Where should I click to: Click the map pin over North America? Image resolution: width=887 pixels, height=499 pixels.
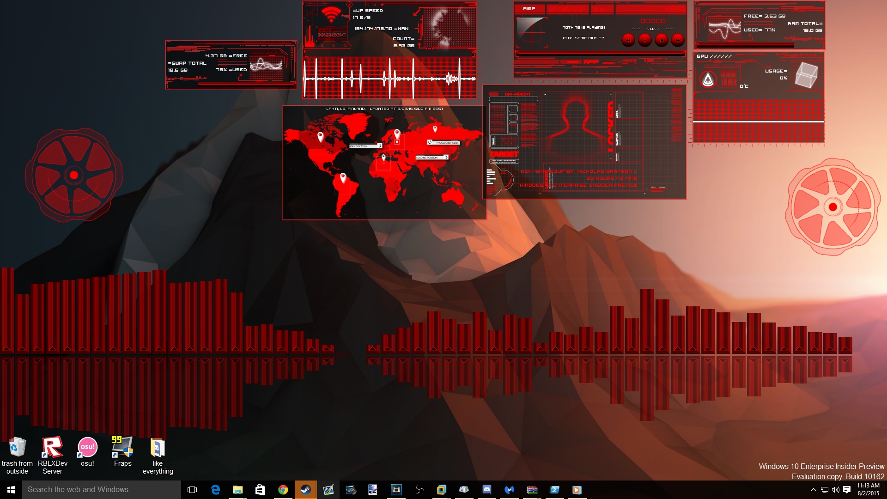[x=321, y=137]
